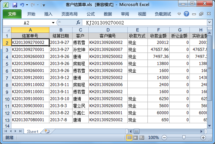This screenshot has width=215, height=144.
Task: Open the 公式 ribbon tab
Action: (x=91, y=14)
